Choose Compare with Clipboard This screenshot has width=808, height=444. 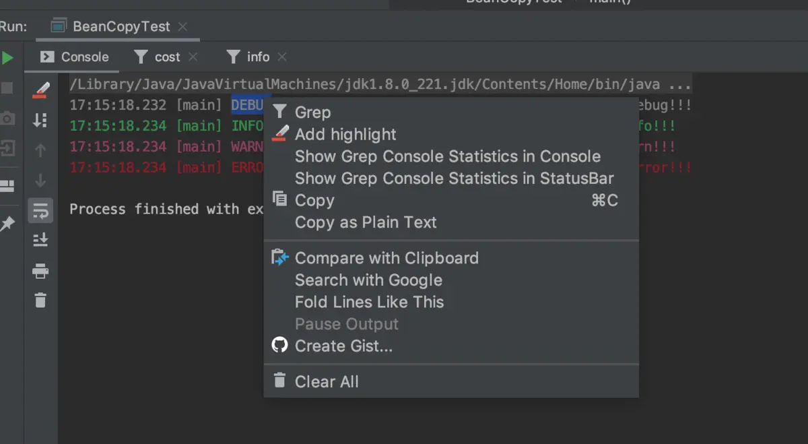pos(386,258)
